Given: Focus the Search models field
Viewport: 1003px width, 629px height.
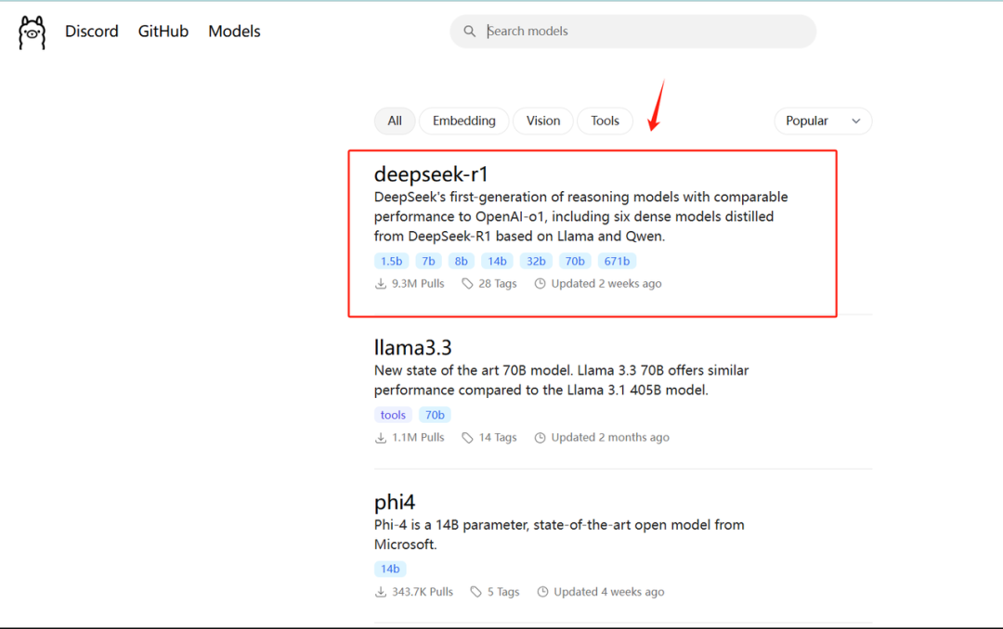Looking at the screenshot, I should [x=632, y=32].
